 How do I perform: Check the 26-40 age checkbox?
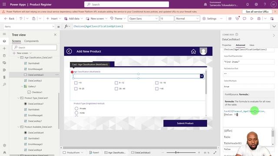(116, 88)
